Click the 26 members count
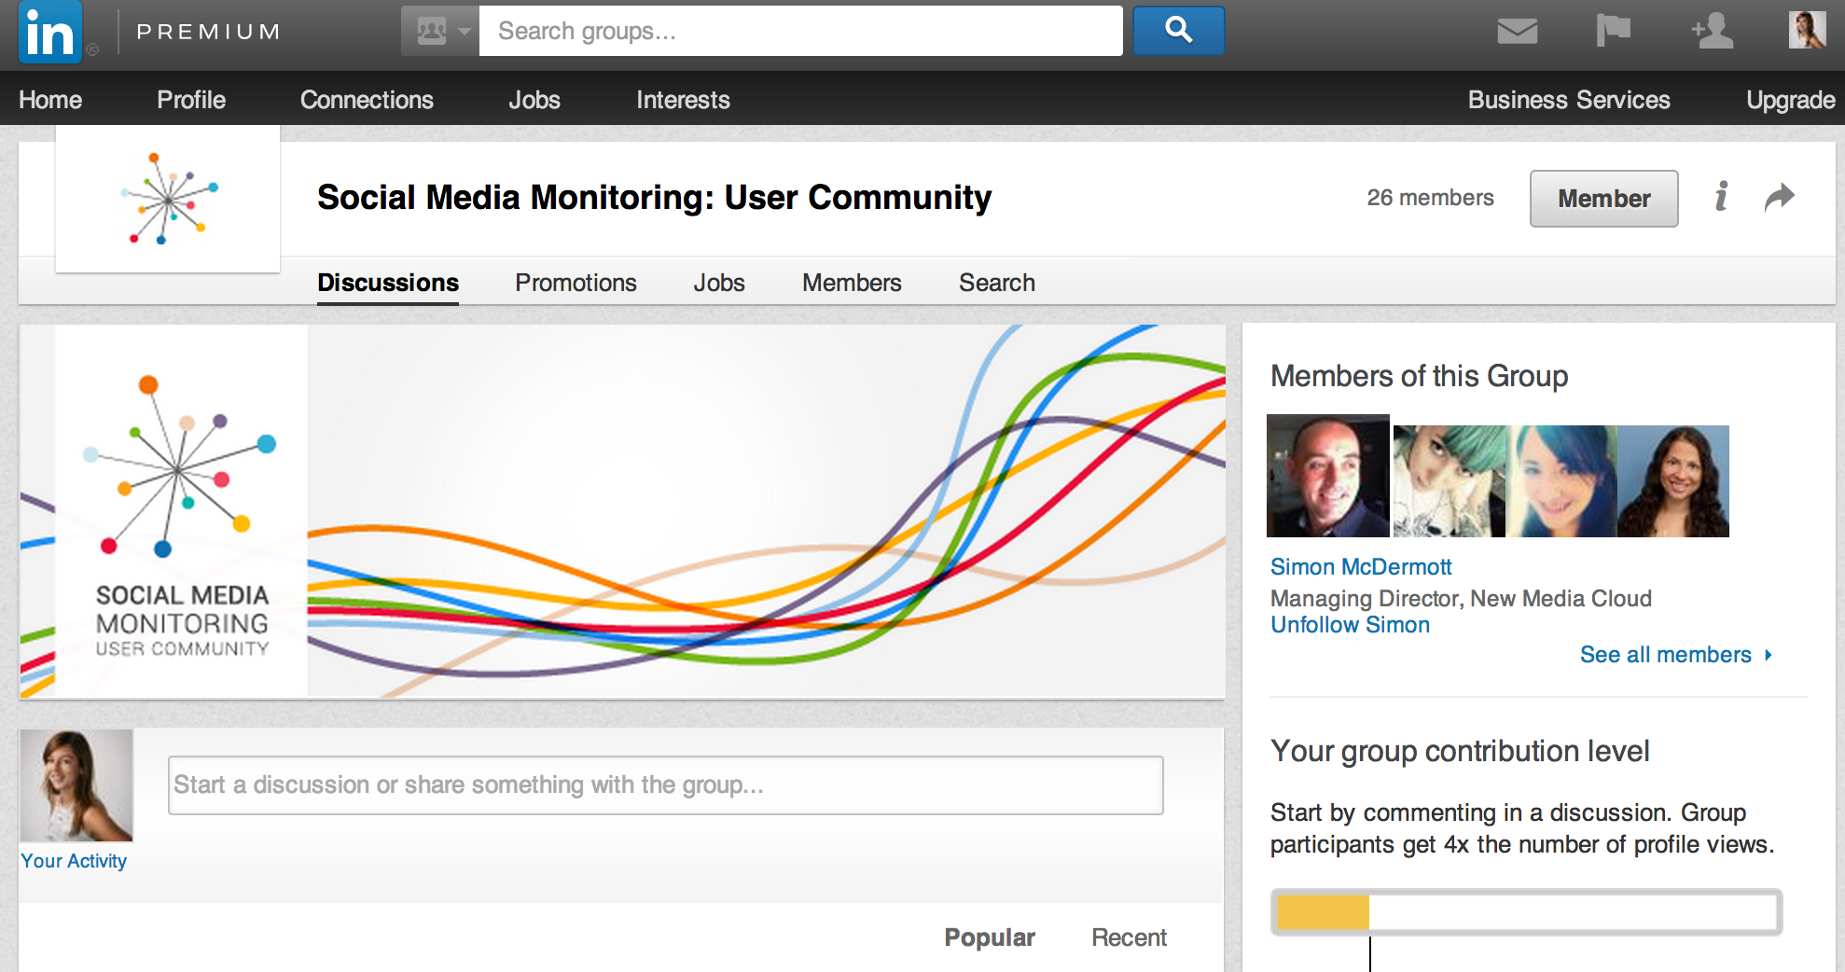Viewport: 1845px width, 972px height. [x=1430, y=198]
